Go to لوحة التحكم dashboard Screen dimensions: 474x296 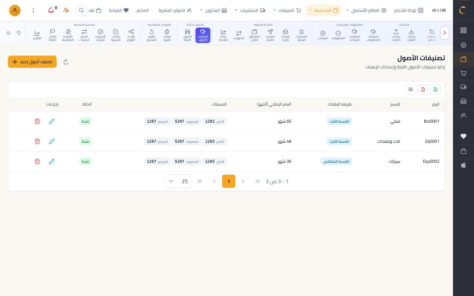409,11
